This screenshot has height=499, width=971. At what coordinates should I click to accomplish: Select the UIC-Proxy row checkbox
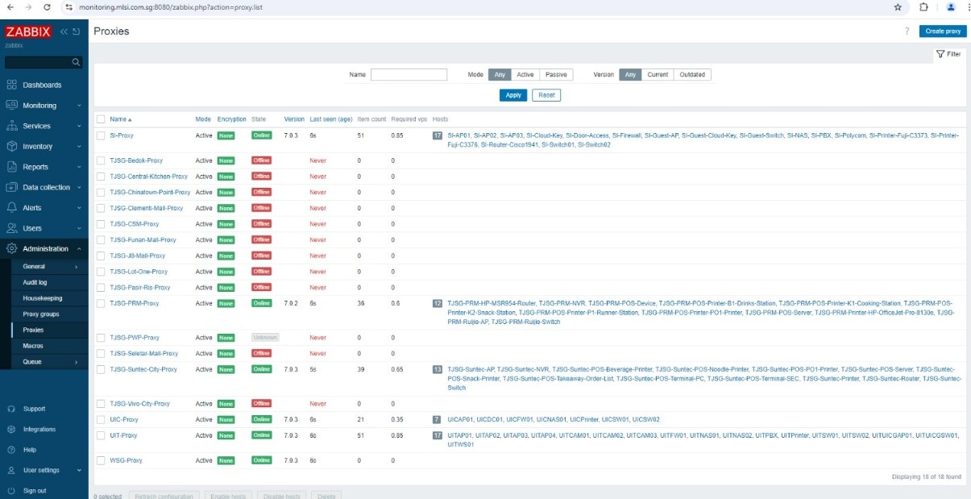101,419
